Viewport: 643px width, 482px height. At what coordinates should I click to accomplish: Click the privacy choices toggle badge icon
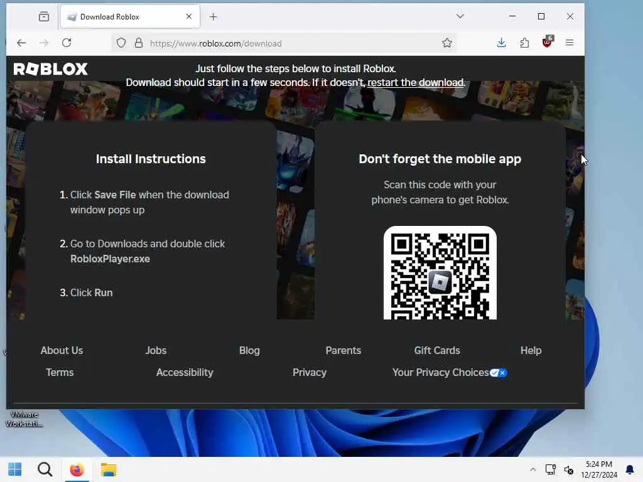(x=498, y=373)
